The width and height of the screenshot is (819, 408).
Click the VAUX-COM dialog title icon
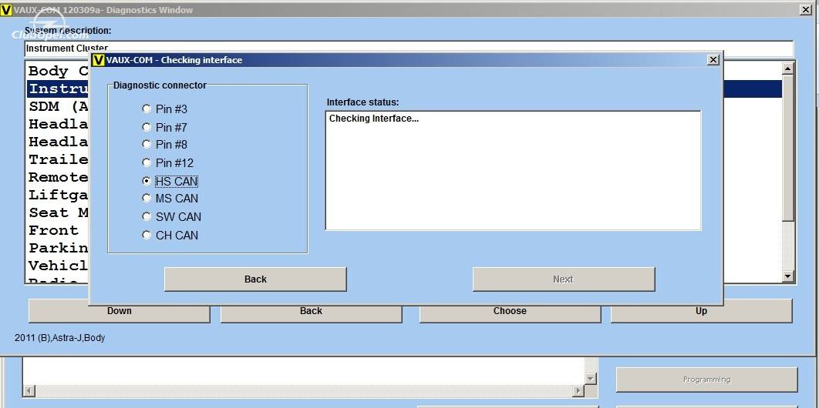[98, 60]
